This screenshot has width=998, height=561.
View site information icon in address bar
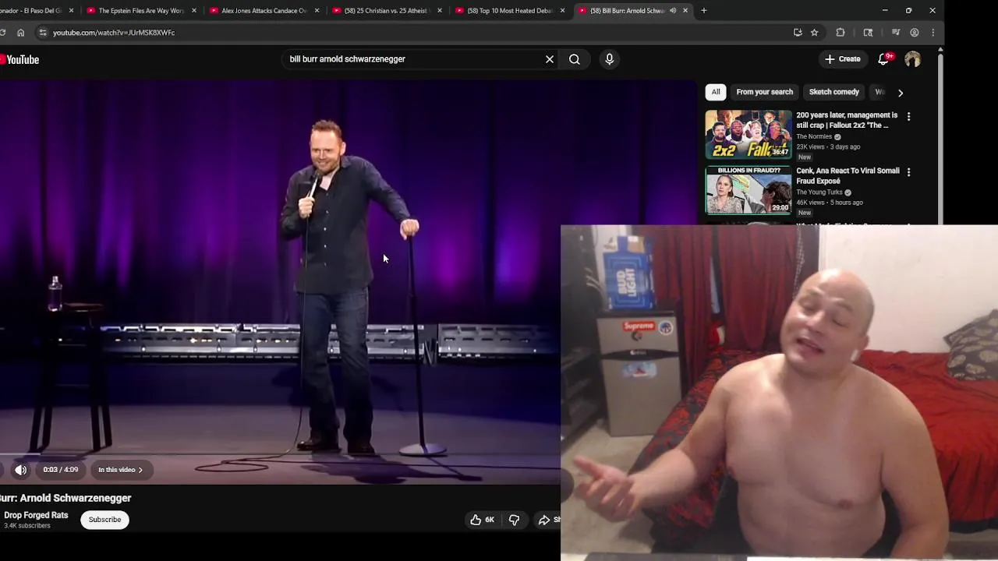[43, 33]
